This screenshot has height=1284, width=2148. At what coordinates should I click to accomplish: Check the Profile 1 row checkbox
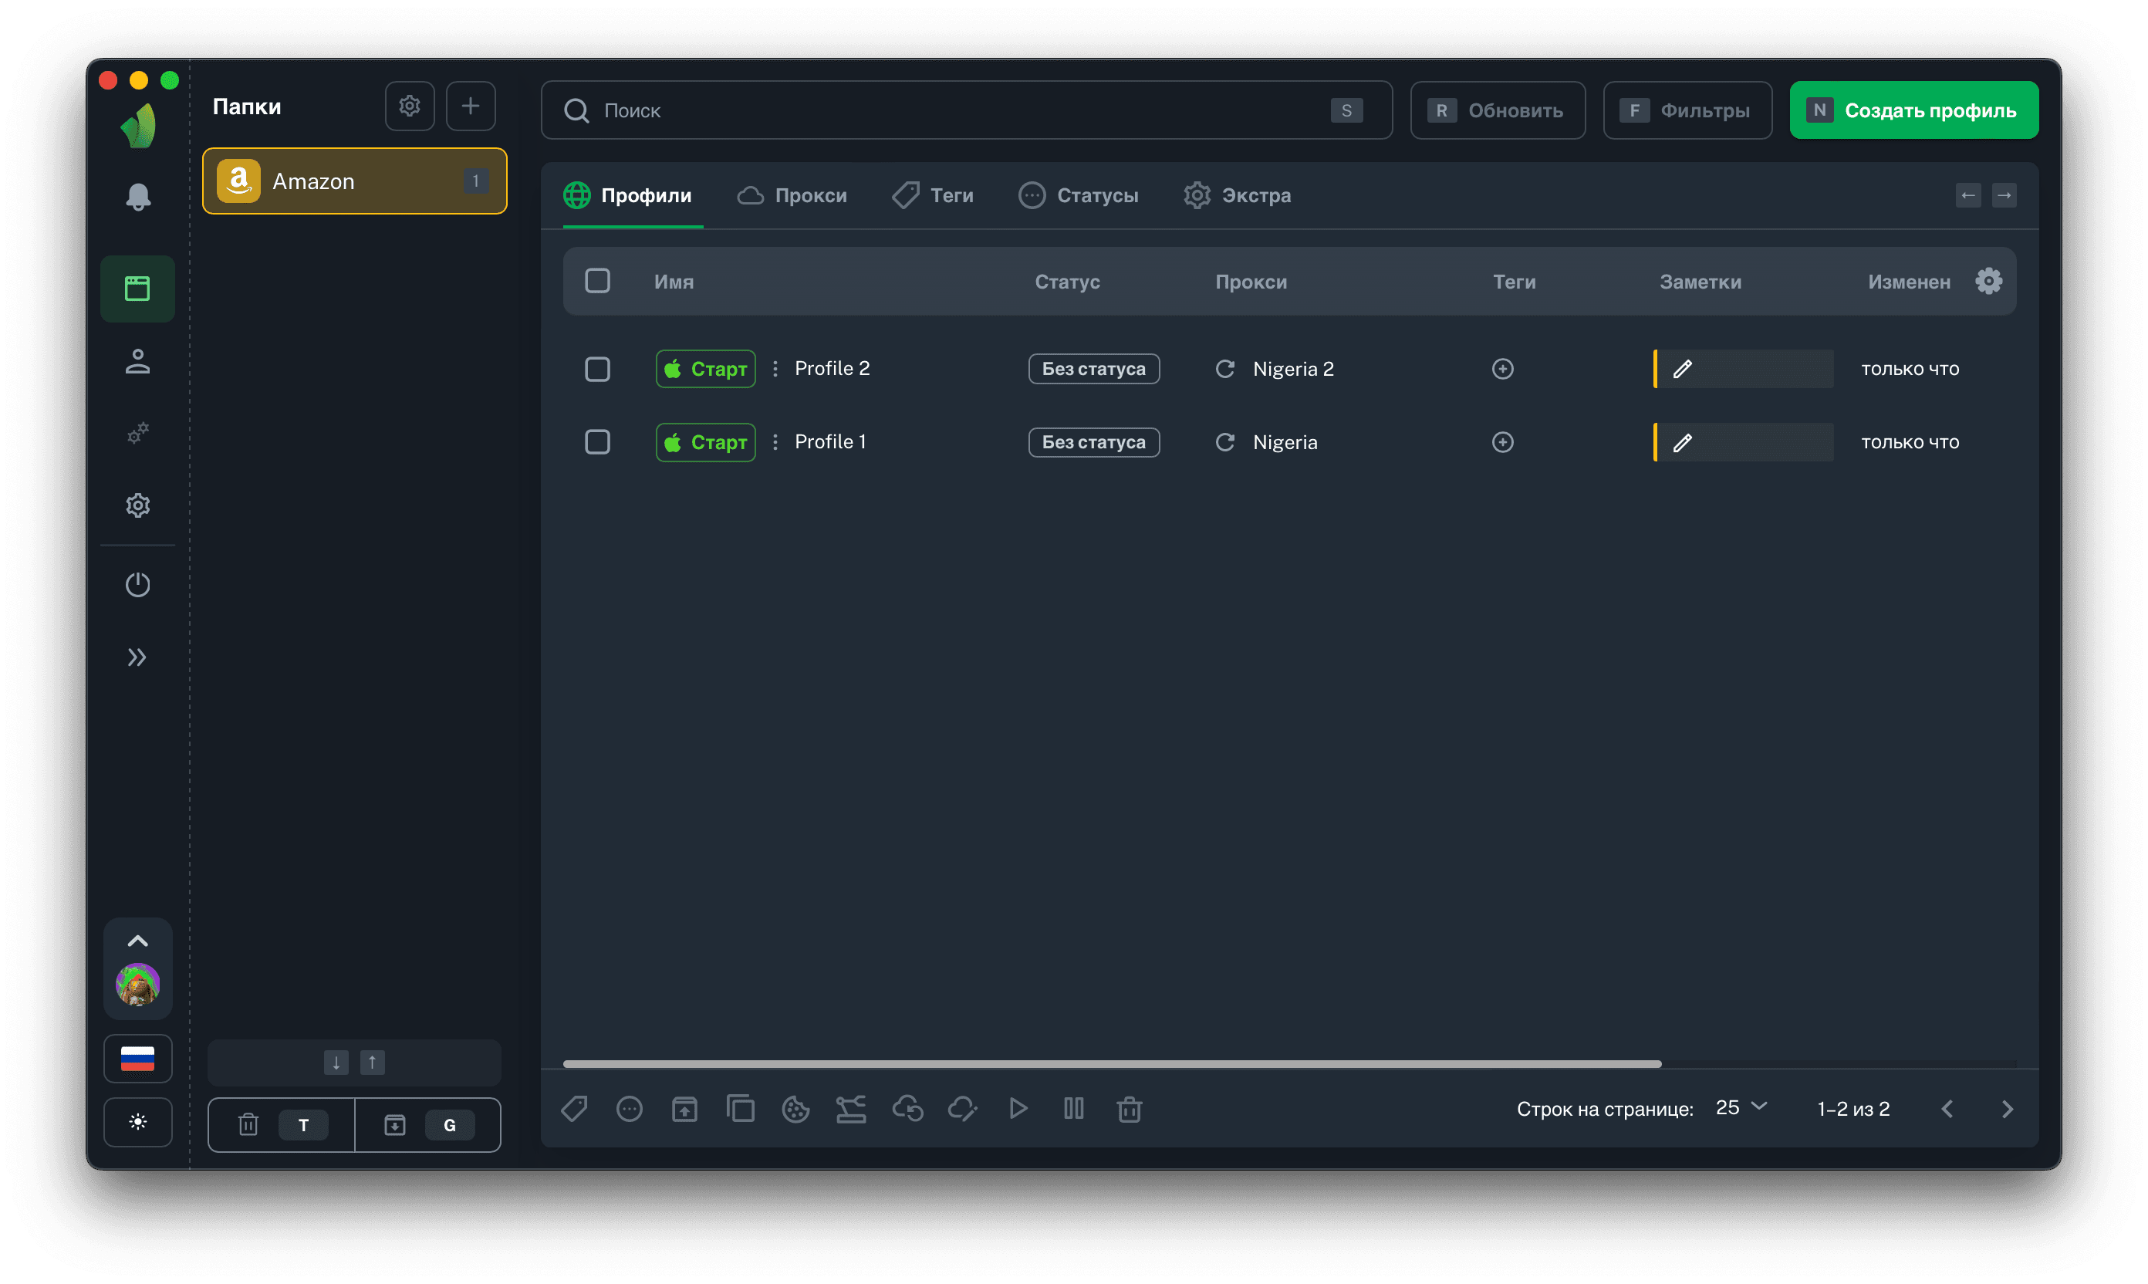tap(598, 442)
